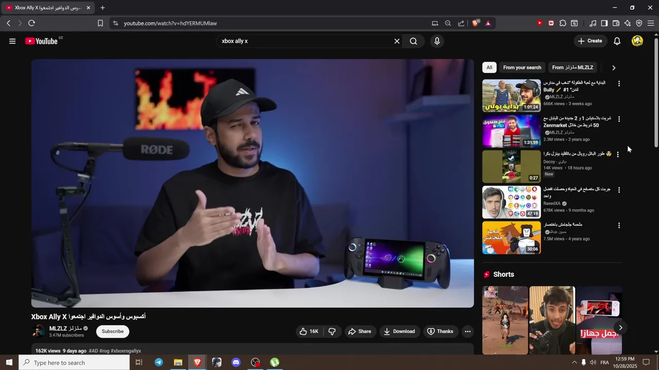Open the account avatar menu
Screen dimensions: 659x370
tap(637, 41)
